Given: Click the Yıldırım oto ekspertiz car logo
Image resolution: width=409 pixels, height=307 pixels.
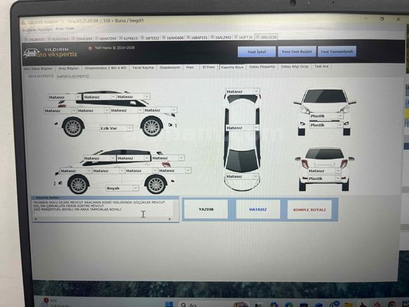Looking at the screenshot, I should tap(31, 53).
